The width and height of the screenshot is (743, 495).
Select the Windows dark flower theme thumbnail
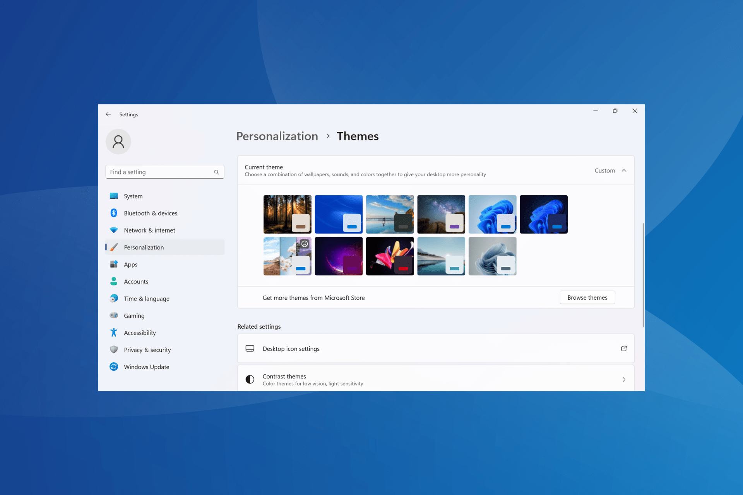390,256
